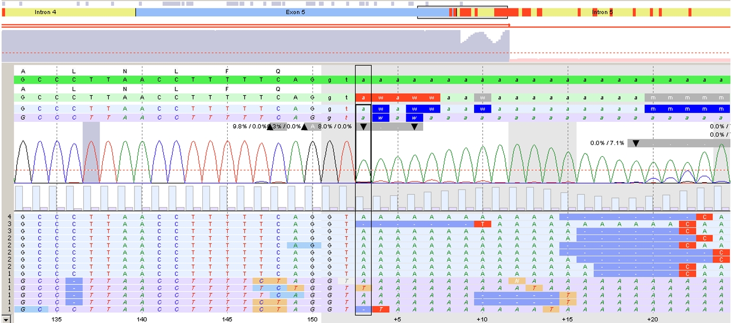Screen dimensions: 732x323
Task: Click position 140 on the bottom ruler
Action: pos(141,319)
